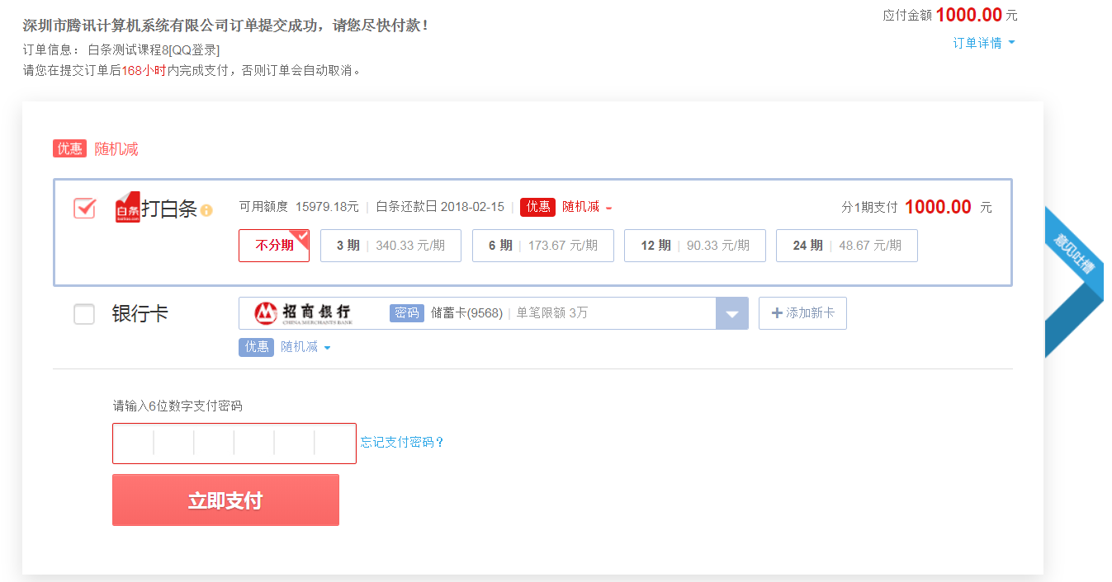
Task: Click the blue 优惠 badge under the bank card
Action: [x=256, y=347]
